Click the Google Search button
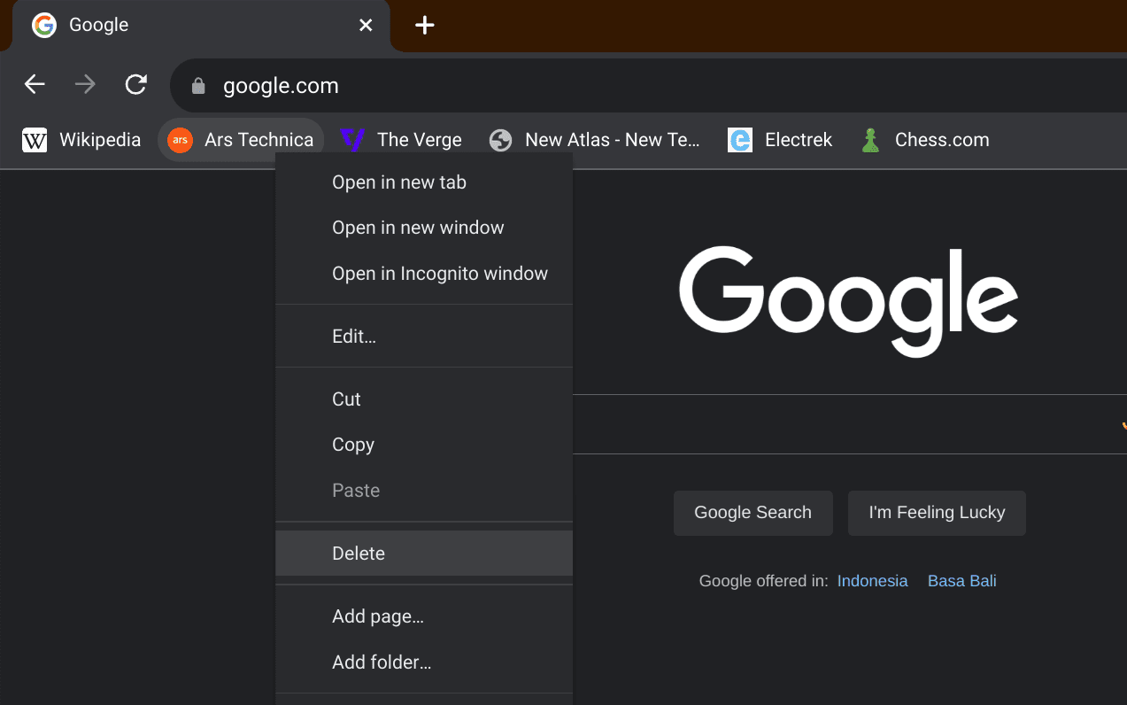Screen dimensions: 1127x705 753,513
